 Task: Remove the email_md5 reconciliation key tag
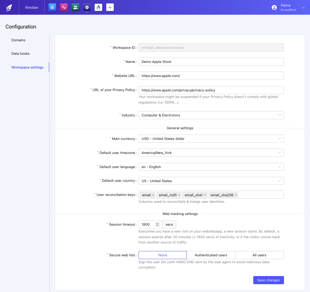tap(179, 195)
